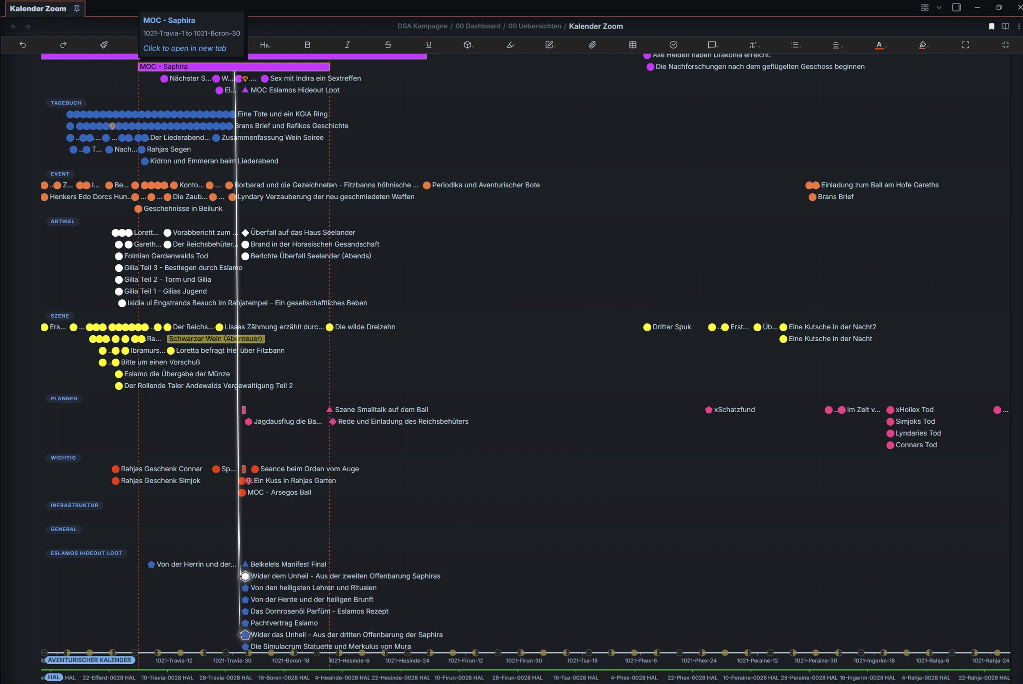The image size is (1023, 684).
Task: Click the more options menu icon
Action: pyautogui.click(x=1019, y=26)
